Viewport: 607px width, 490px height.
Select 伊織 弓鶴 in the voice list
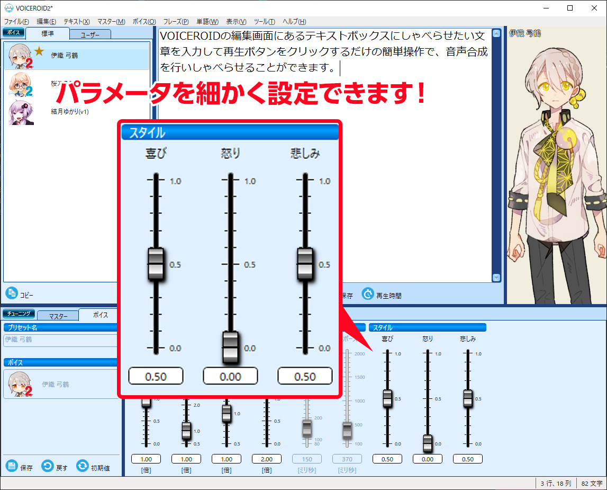(77, 56)
